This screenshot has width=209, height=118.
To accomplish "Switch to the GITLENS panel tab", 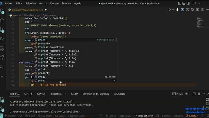I will point(28,94).
